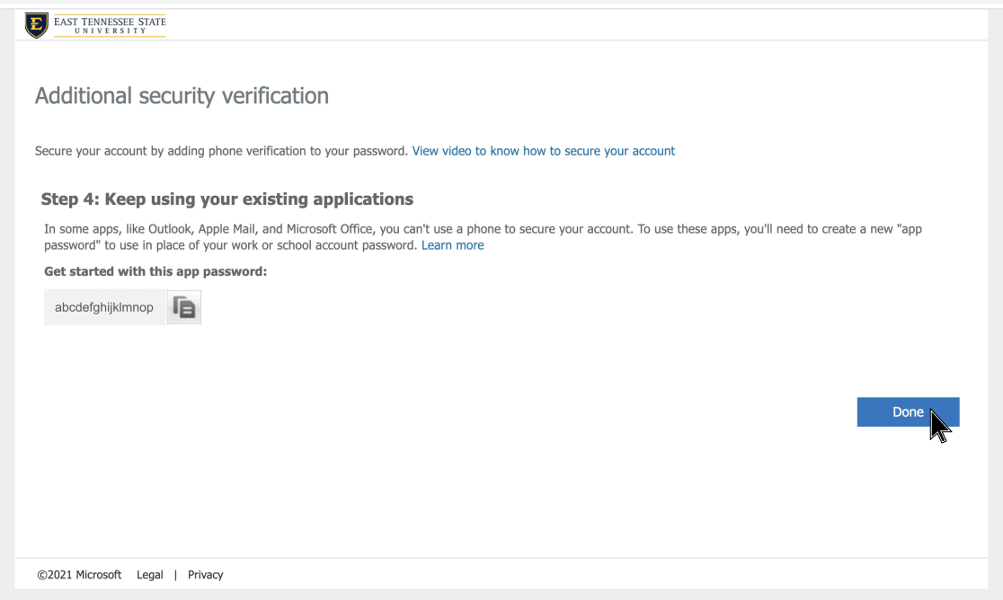The width and height of the screenshot is (1003, 600).
Task: Click the copy app password icon
Action: tap(184, 307)
